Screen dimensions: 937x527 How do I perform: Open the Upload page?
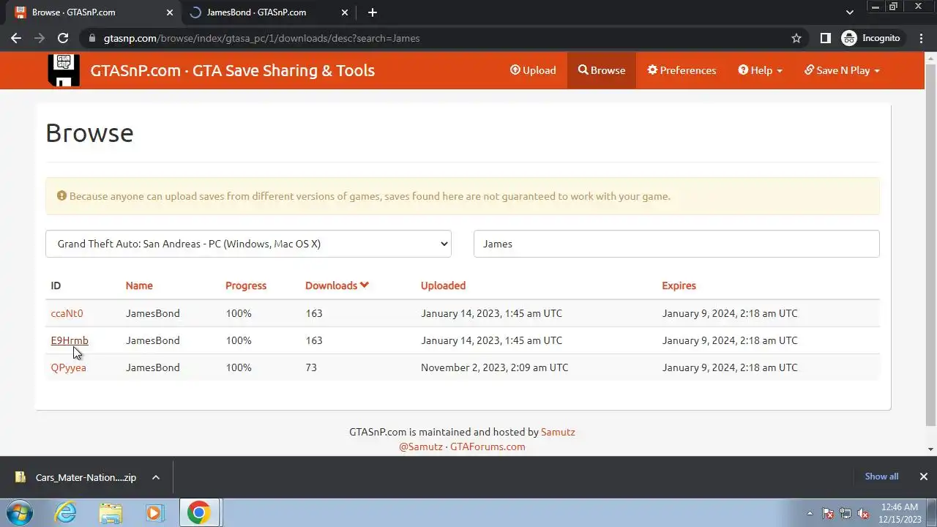click(x=533, y=70)
